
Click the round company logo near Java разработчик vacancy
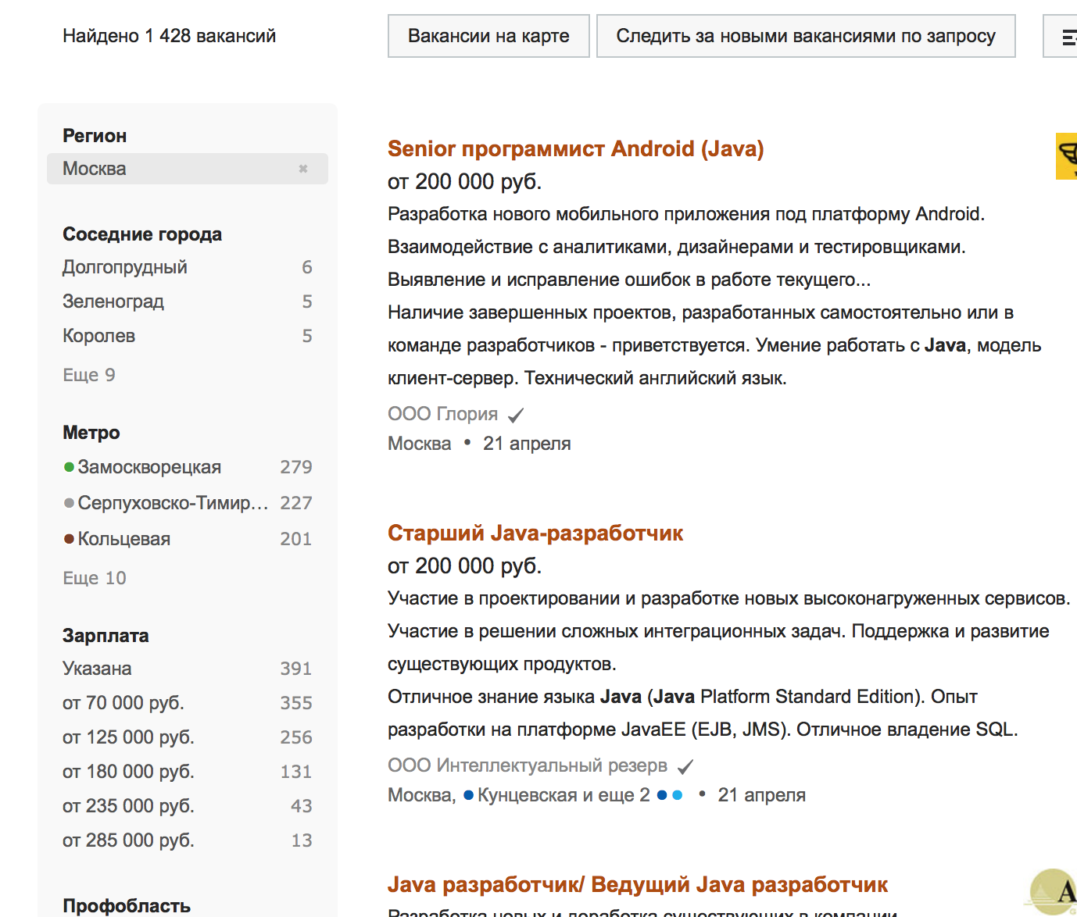click(1054, 892)
